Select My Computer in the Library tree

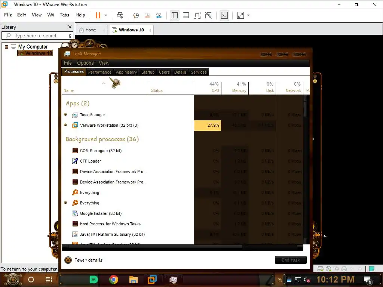point(33,47)
